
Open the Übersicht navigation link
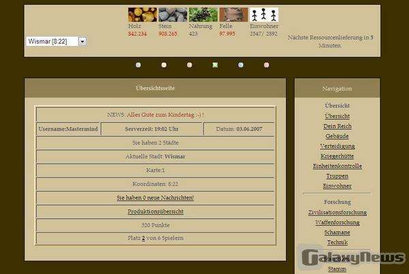click(337, 116)
